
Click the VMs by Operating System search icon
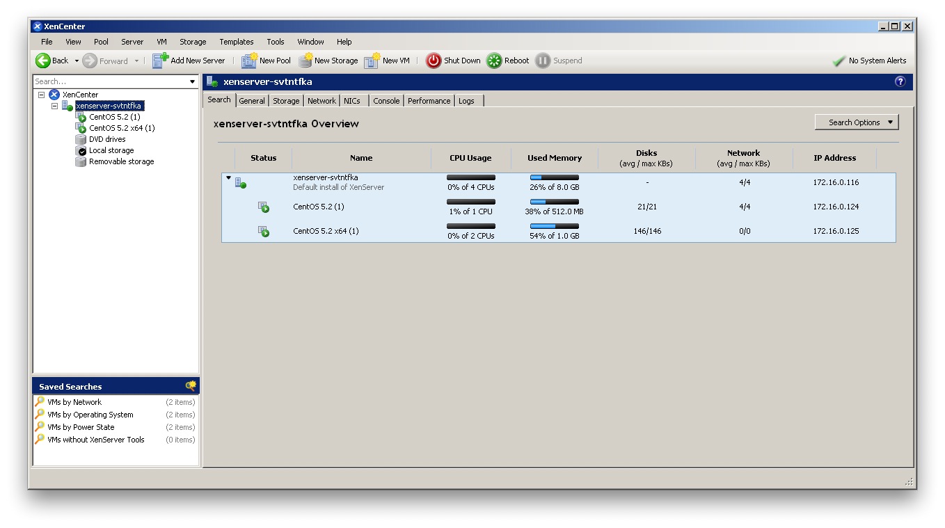coord(40,414)
